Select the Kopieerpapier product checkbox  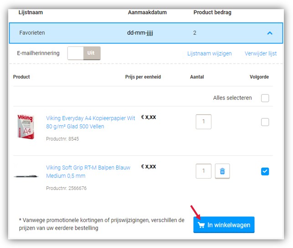[265, 122]
